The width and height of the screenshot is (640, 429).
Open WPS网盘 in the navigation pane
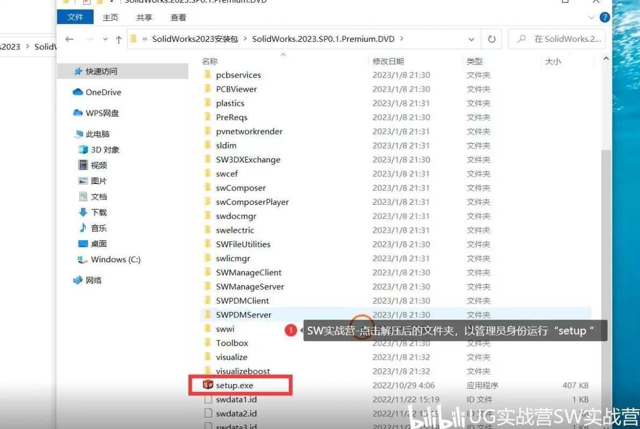(96, 113)
